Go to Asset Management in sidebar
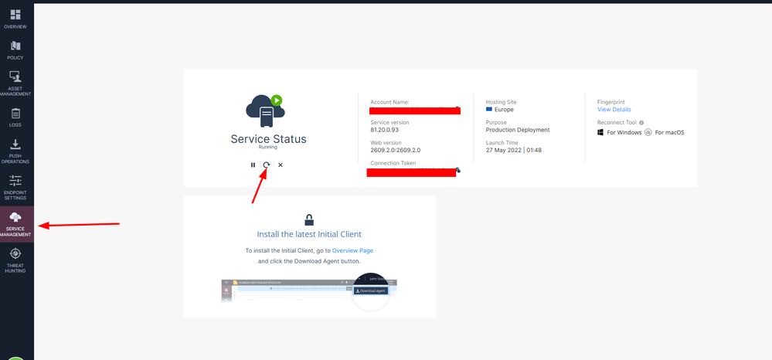This screenshot has height=360, width=772. click(15, 83)
